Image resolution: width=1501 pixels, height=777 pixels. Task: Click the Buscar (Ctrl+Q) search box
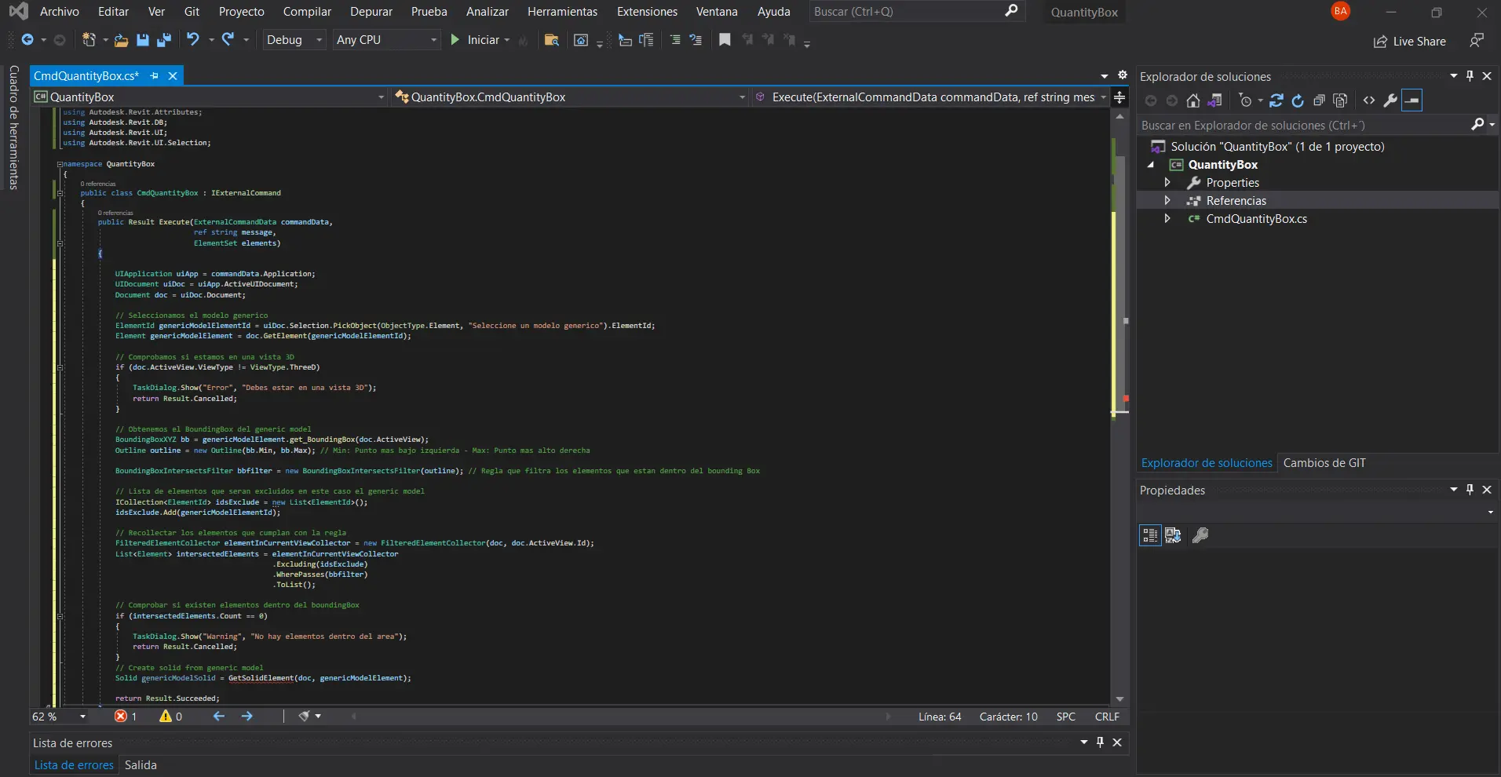tap(916, 12)
